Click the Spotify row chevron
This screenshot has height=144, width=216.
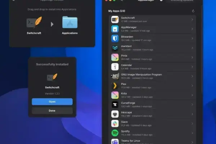point(192,133)
